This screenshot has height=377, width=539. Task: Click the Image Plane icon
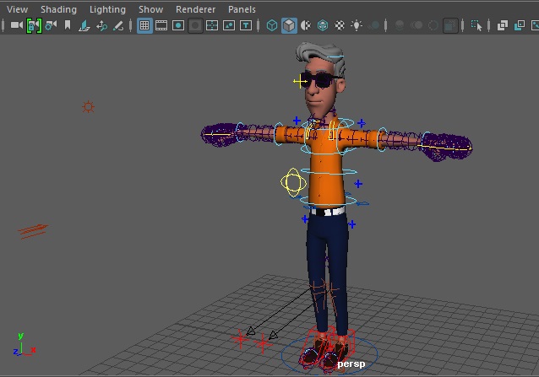click(x=84, y=26)
